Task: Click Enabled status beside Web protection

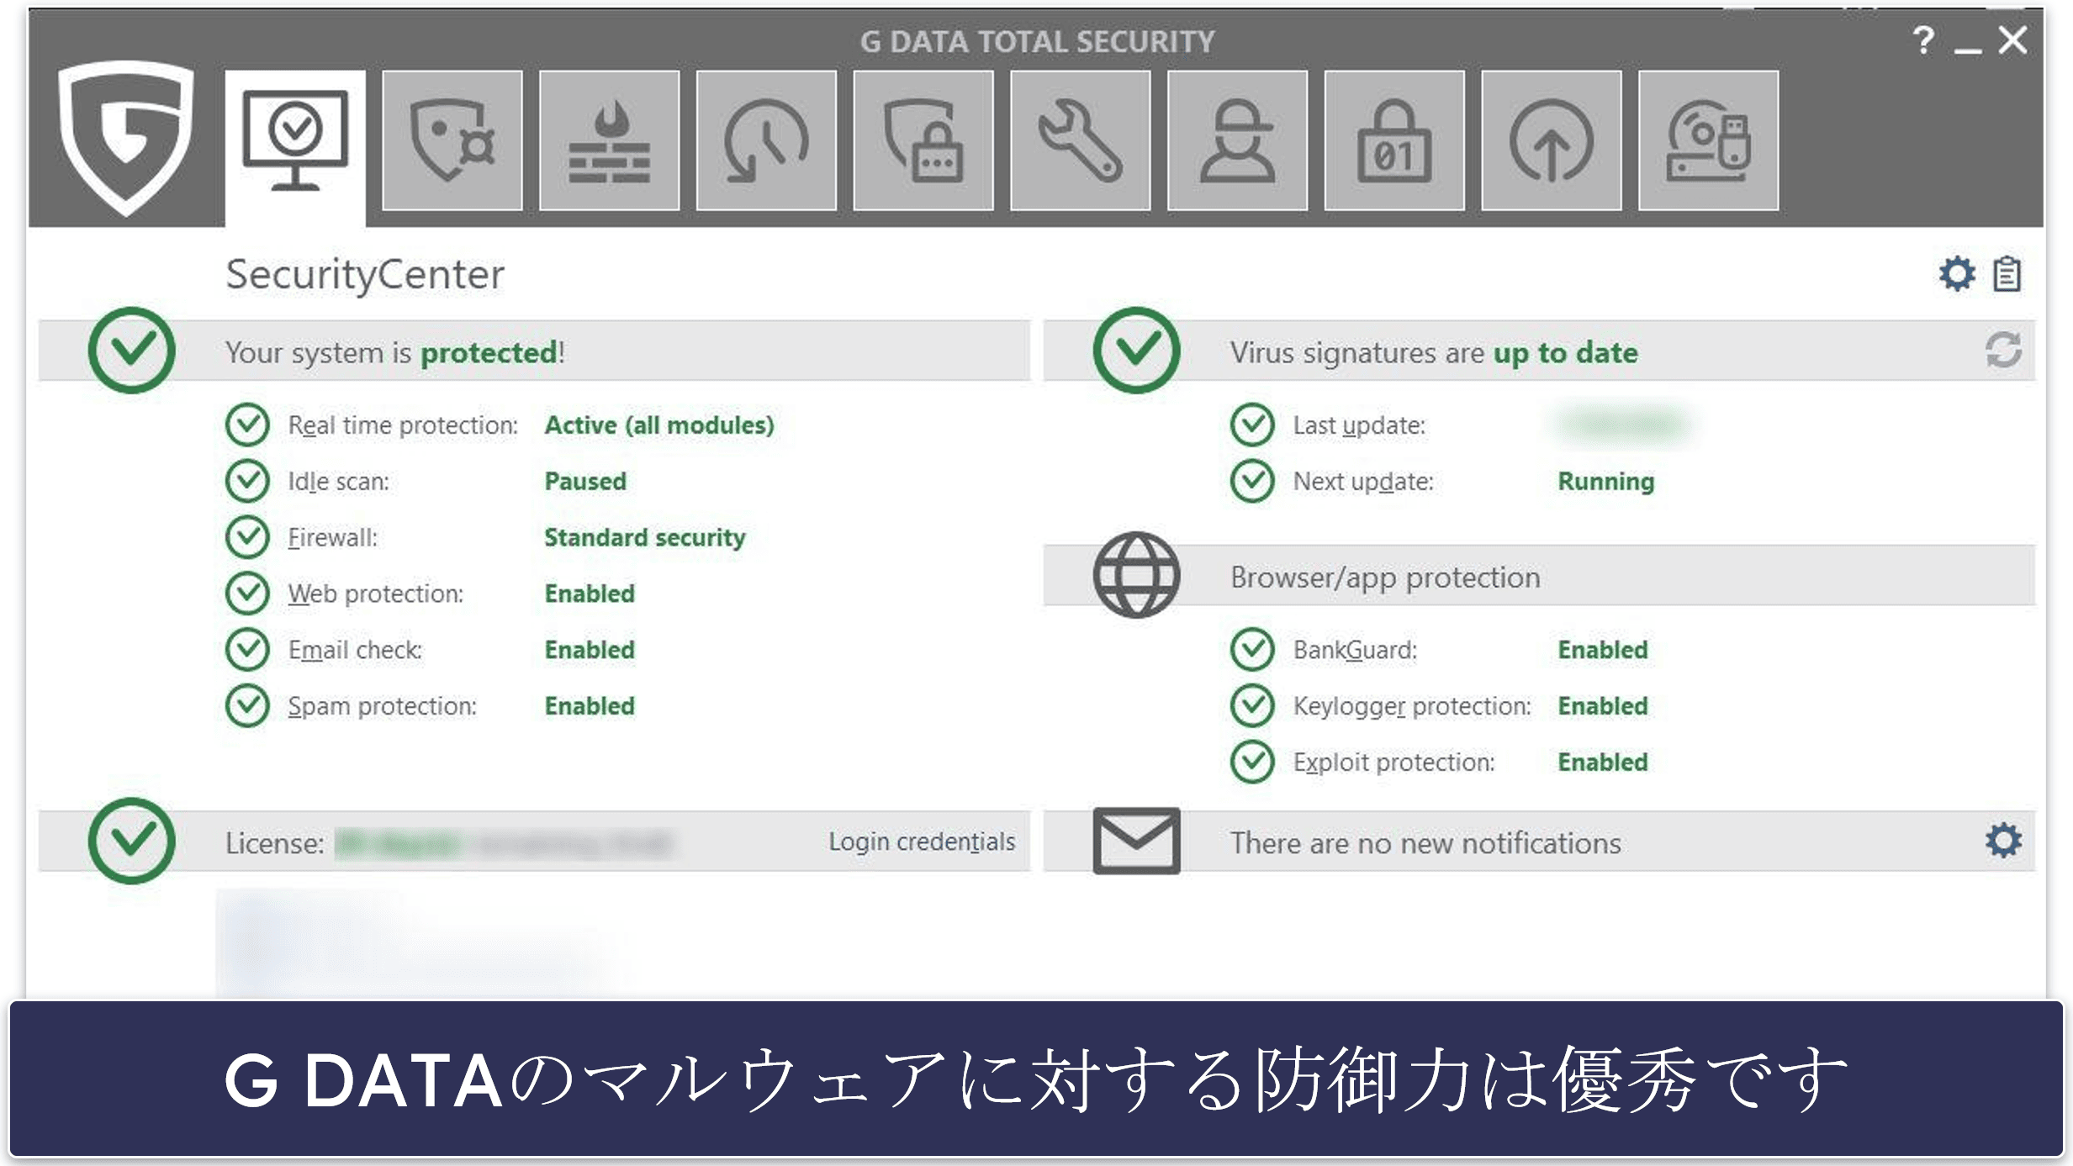Action: (590, 594)
